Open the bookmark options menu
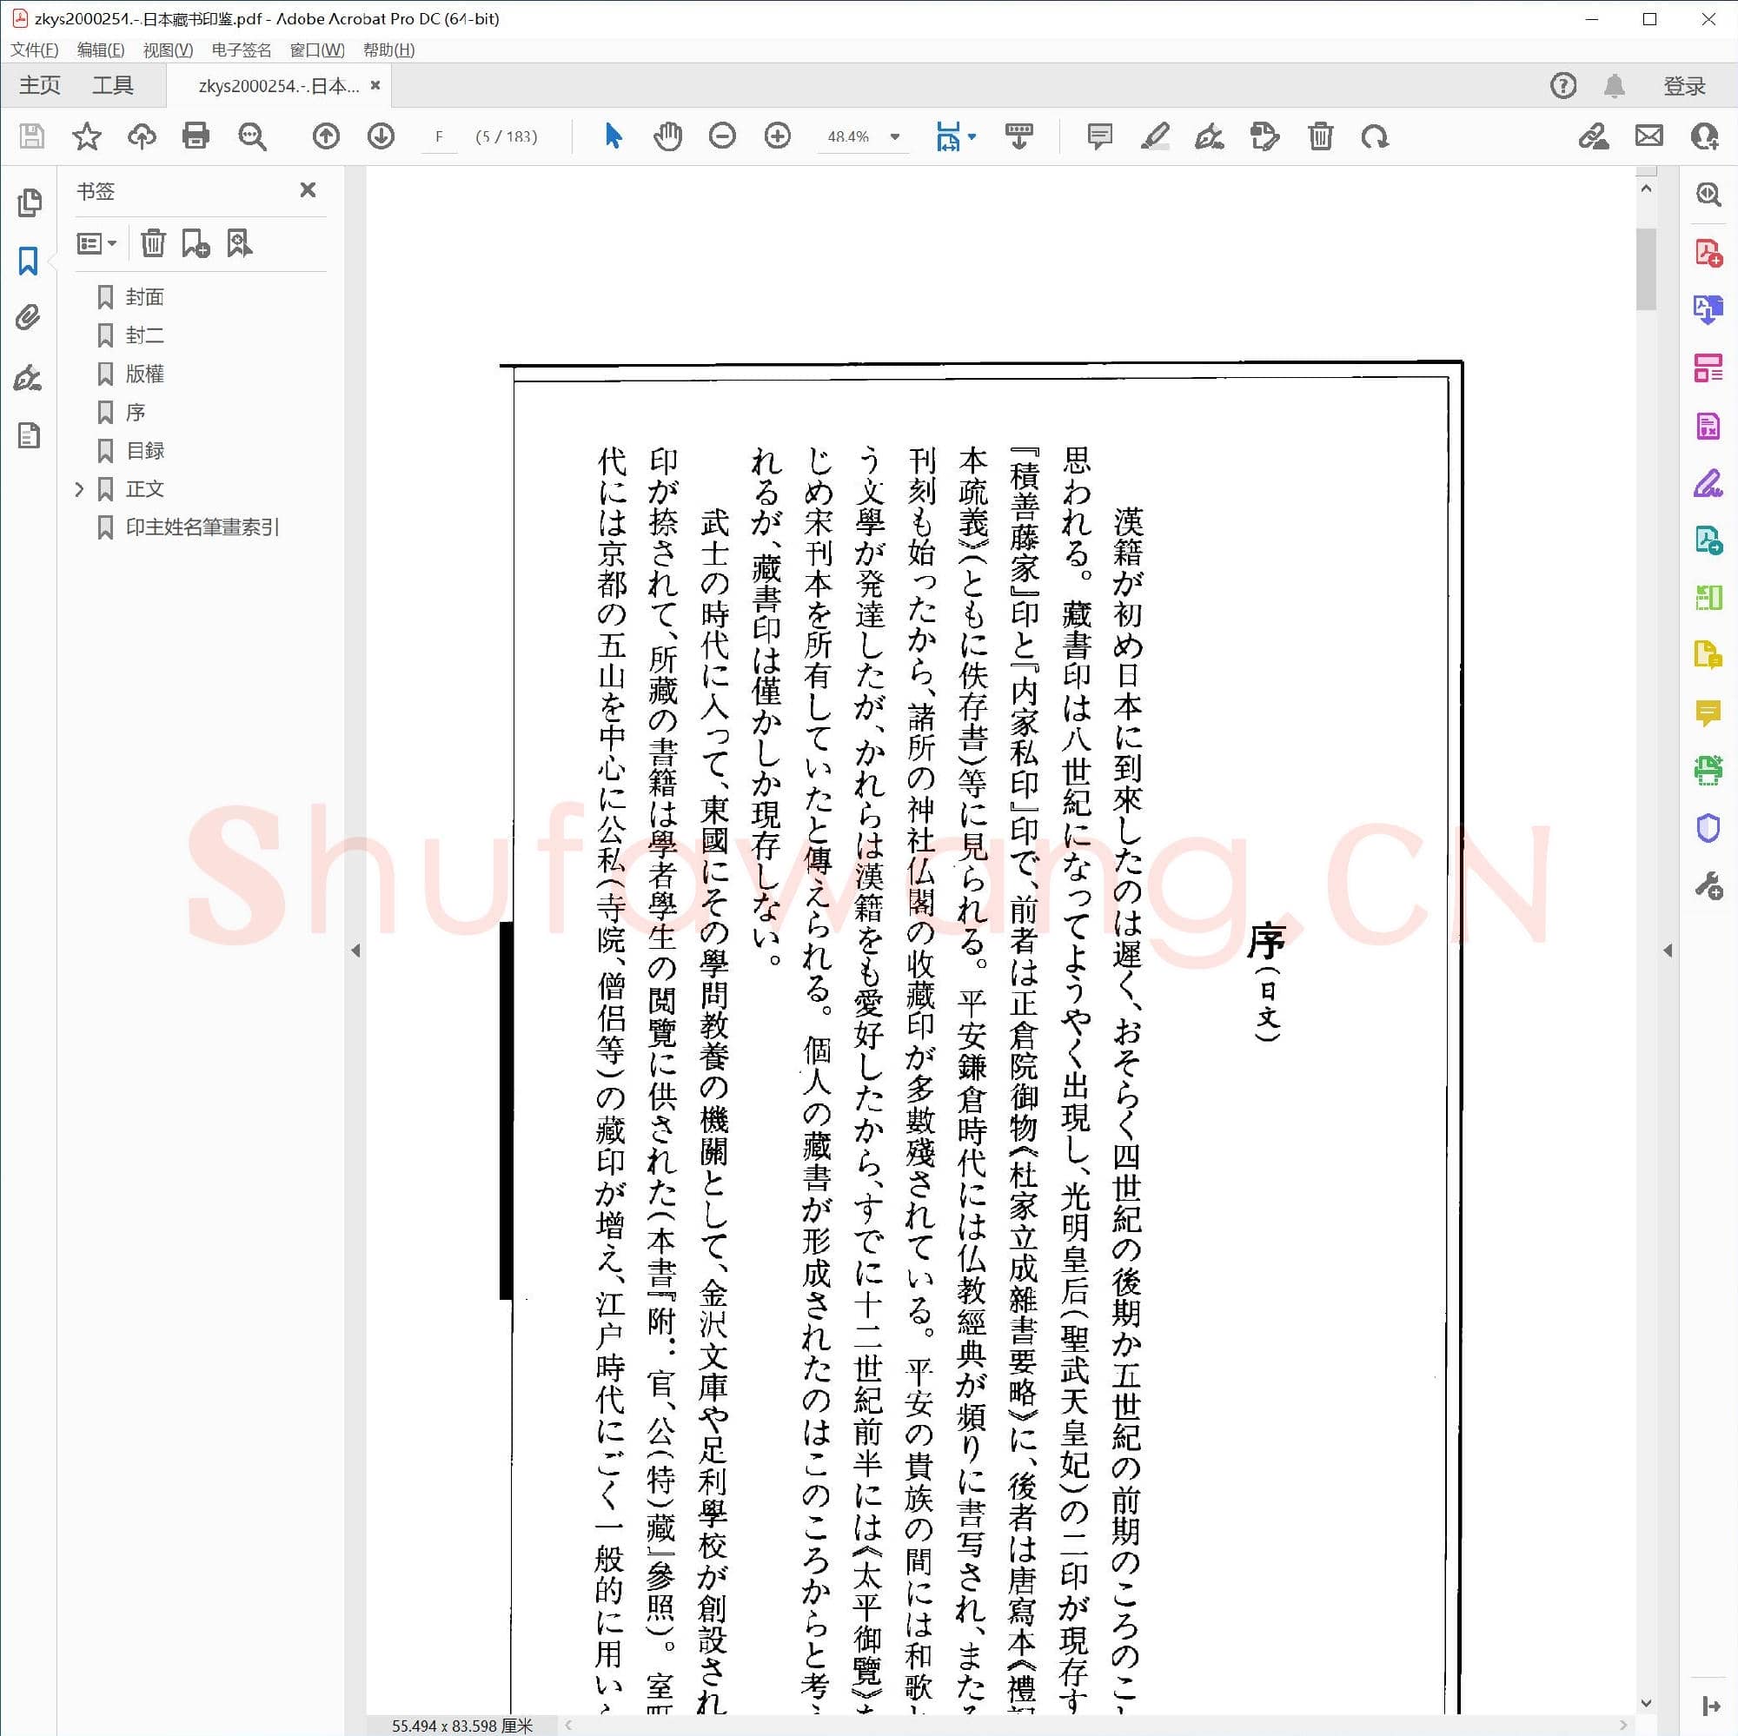1738x1736 pixels. click(x=96, y=243)
